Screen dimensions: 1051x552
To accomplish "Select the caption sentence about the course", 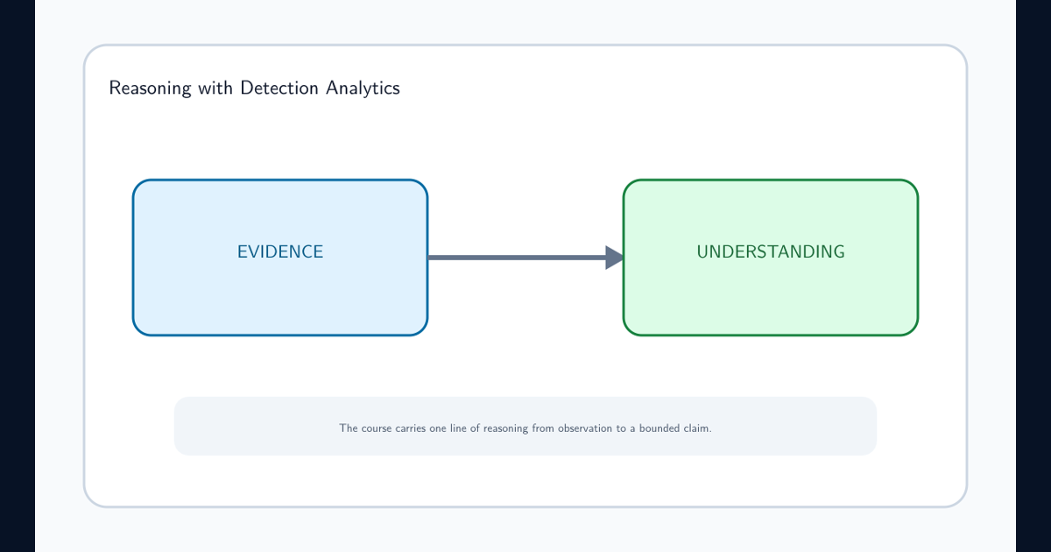I will 525,428.
